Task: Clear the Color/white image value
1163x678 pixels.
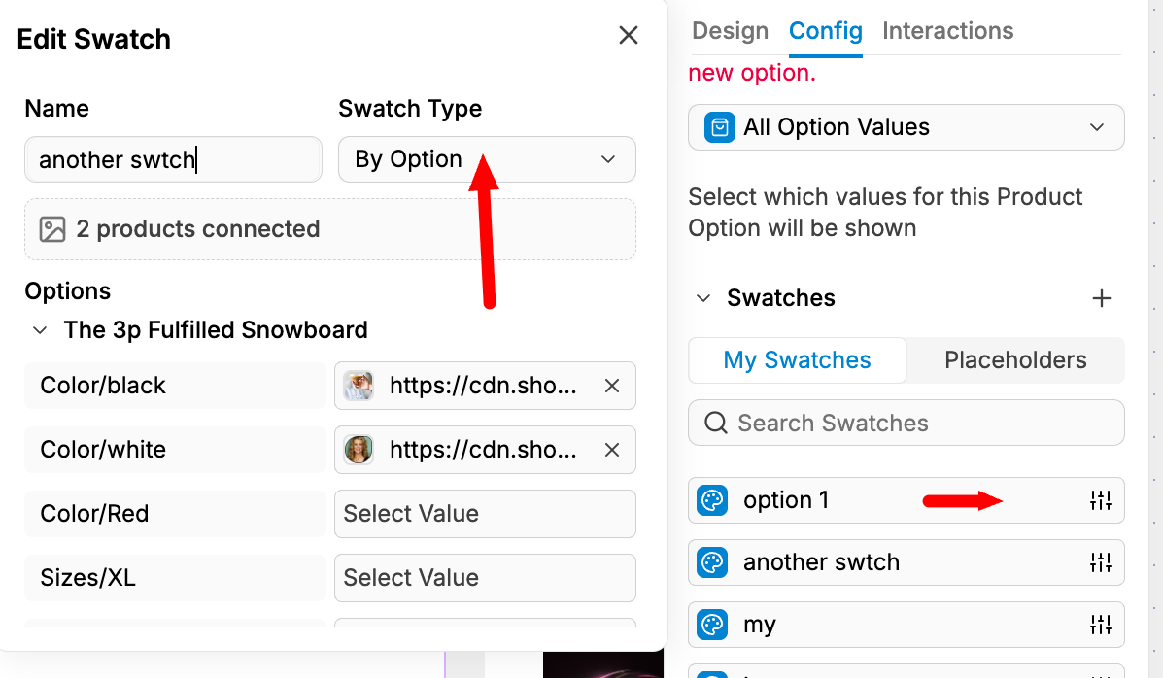Action: coord(612,450)
